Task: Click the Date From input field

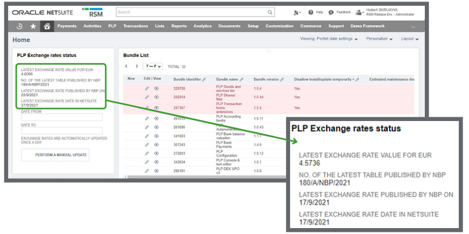Action: coord(61,117)
